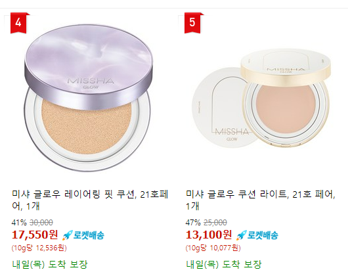Click the 10g당 12,536원 unit price

point(39,248)
